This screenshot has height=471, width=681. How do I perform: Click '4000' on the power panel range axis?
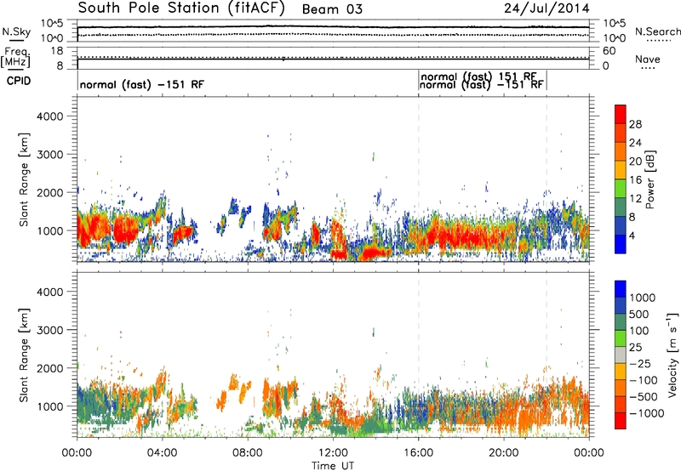(x=50, y=116)
